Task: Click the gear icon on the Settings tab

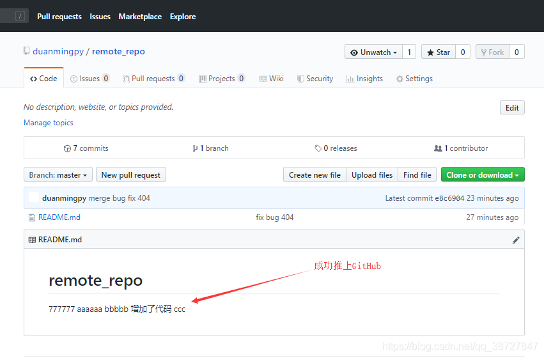Action: point(400,79)
